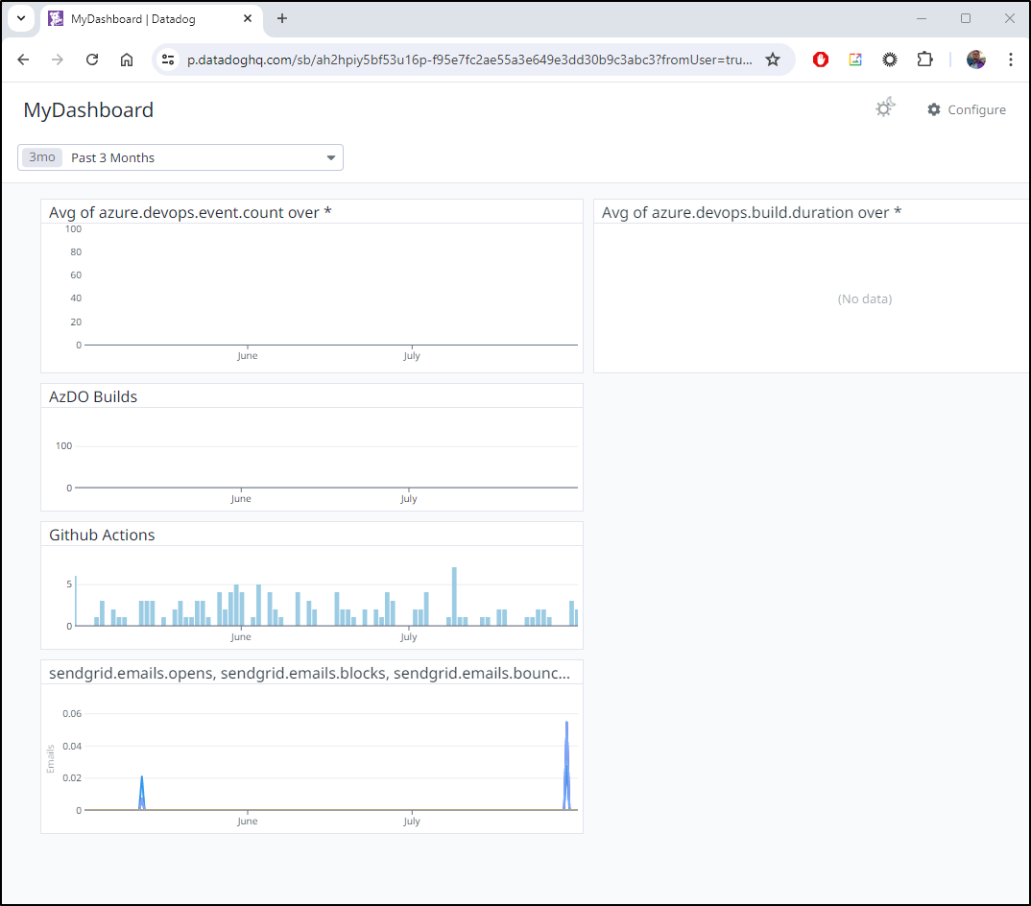This screenshot has height=906, width=1031.
Task: Open the Chrome profile avatar
Action: pos(975,60)
